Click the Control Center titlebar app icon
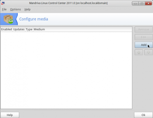153x118 pixels. [x=3, y=3]
